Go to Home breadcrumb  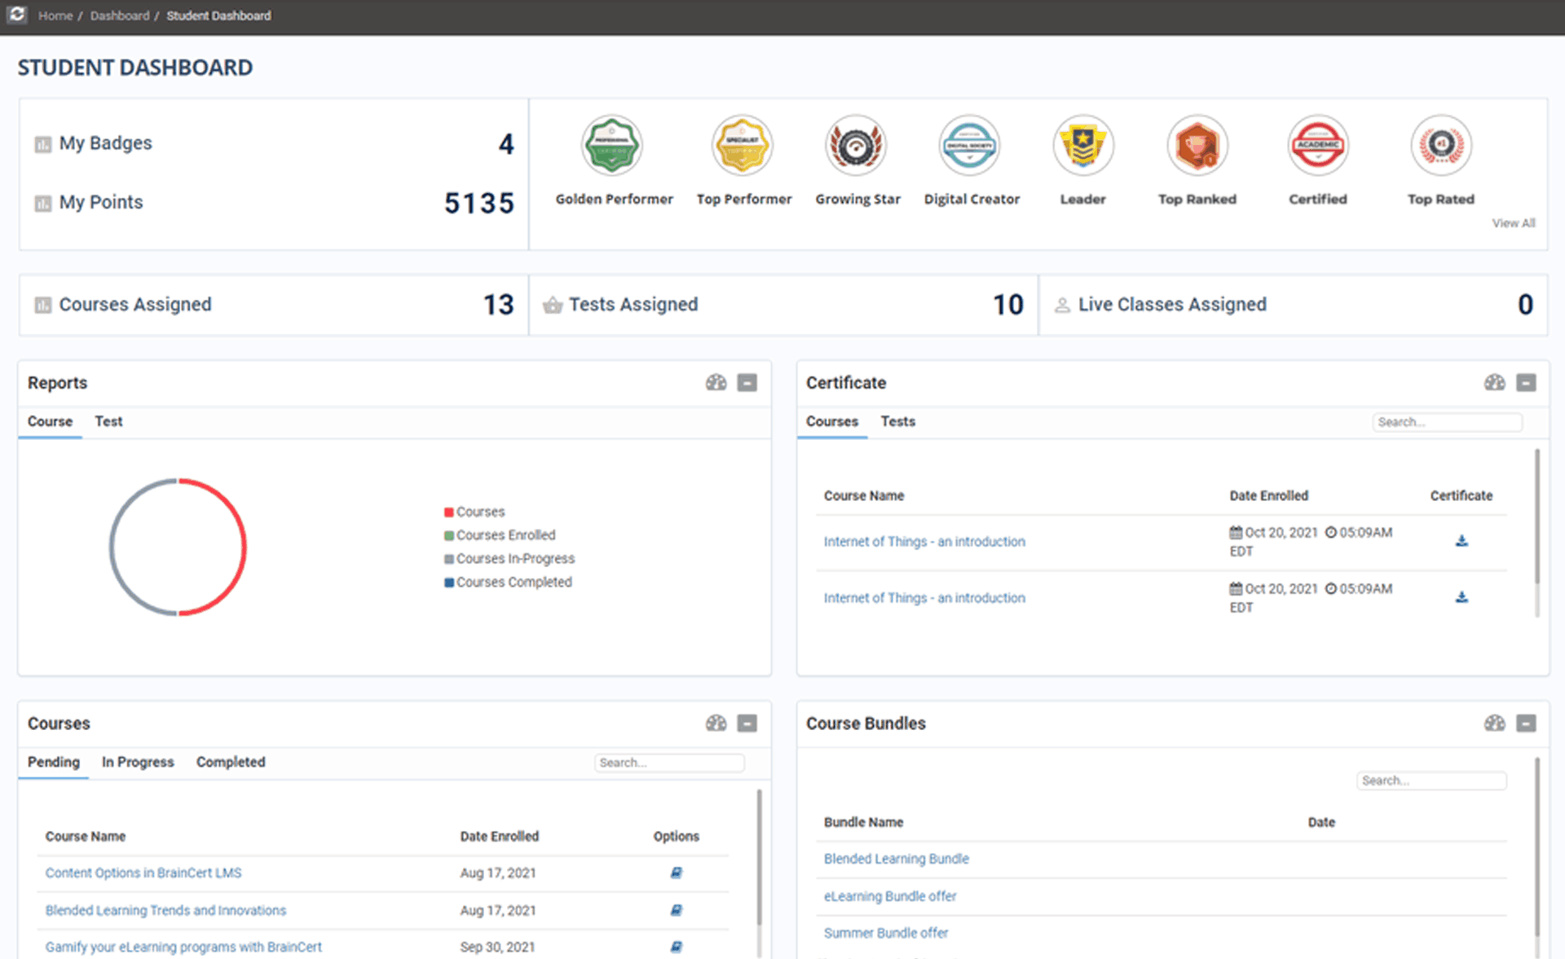tap(55, 15)
